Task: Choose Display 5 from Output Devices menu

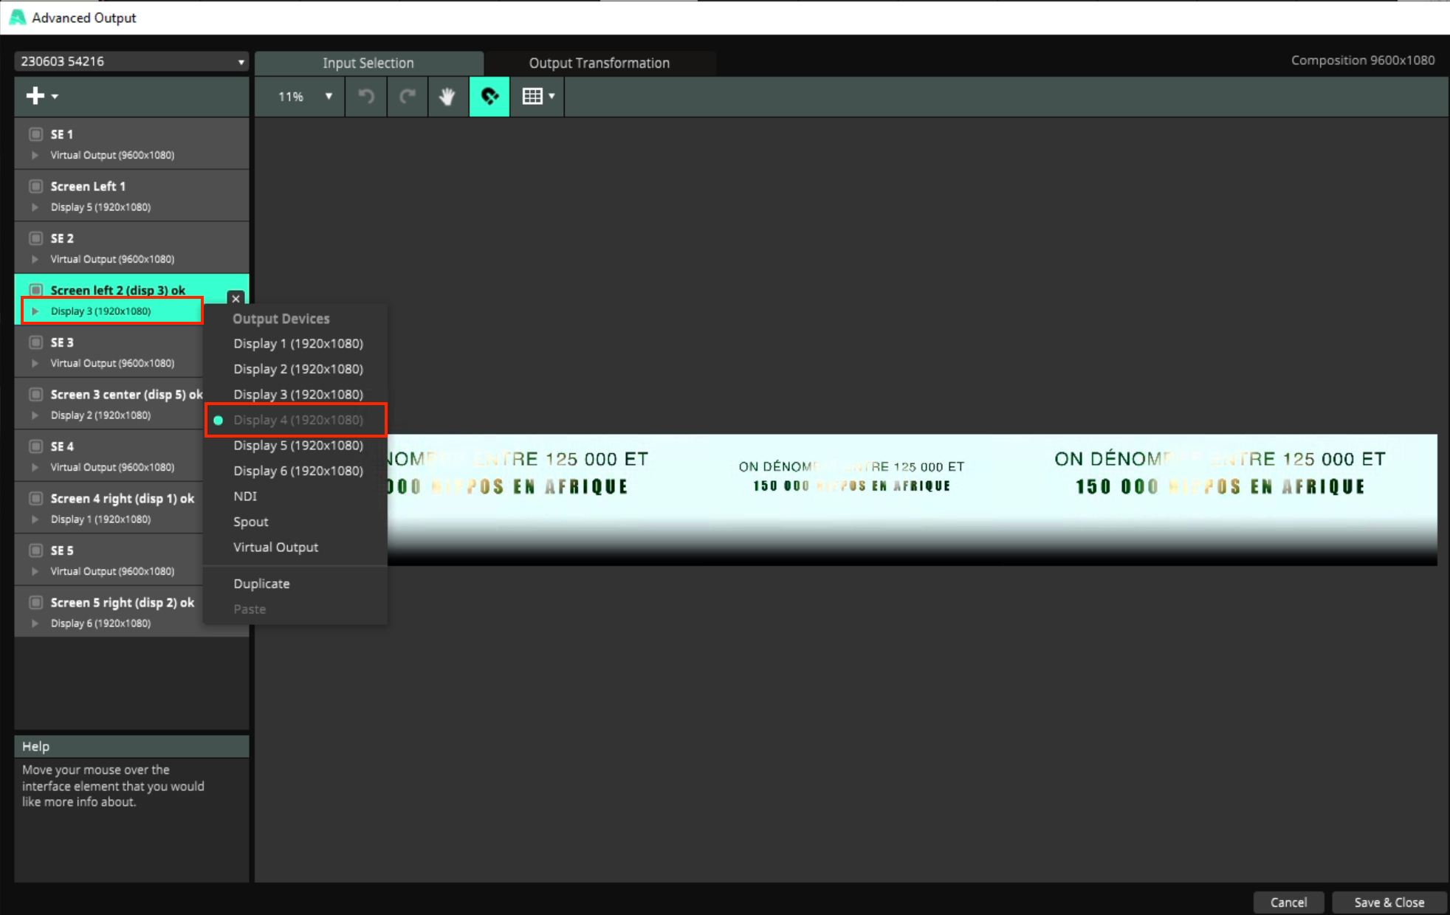Action: coord(298,445)
